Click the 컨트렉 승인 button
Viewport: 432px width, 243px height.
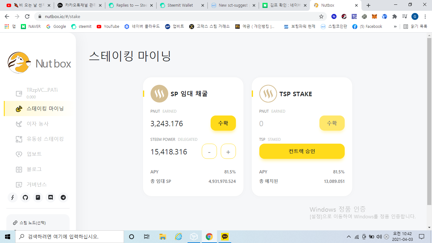[x=302, y=151]
